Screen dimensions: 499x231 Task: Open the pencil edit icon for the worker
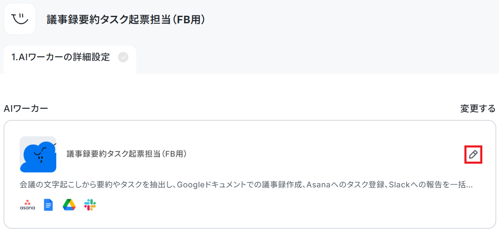point(473,155)
